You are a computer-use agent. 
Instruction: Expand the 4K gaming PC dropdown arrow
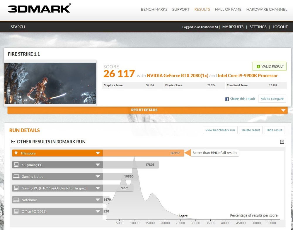pyautogui.click(x=98, y=165)
